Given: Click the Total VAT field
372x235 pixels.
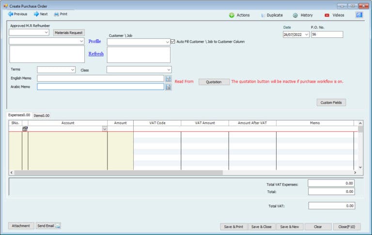Looking at the screenshot, I should 332,206.
